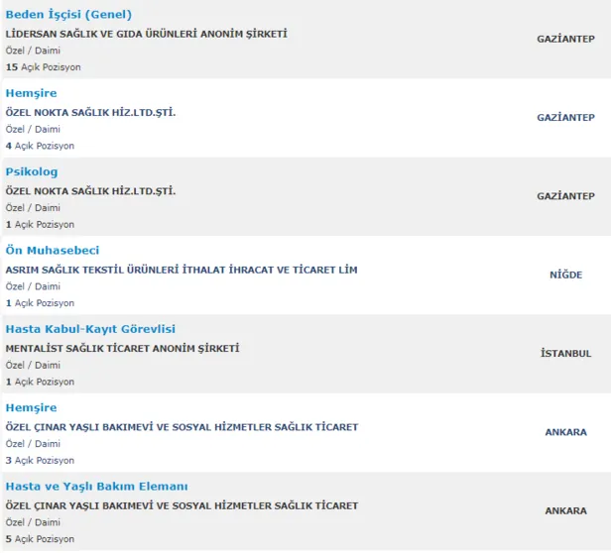Click the company name under the Psikolog title
This screenshot has width=611, height=553.
90,190
